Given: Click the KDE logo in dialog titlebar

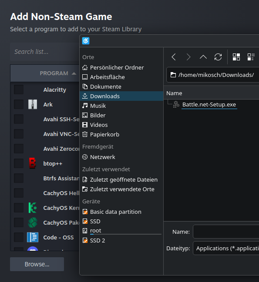Looking at the screenshot, I should pyautogui.click(x=86, y=41).
